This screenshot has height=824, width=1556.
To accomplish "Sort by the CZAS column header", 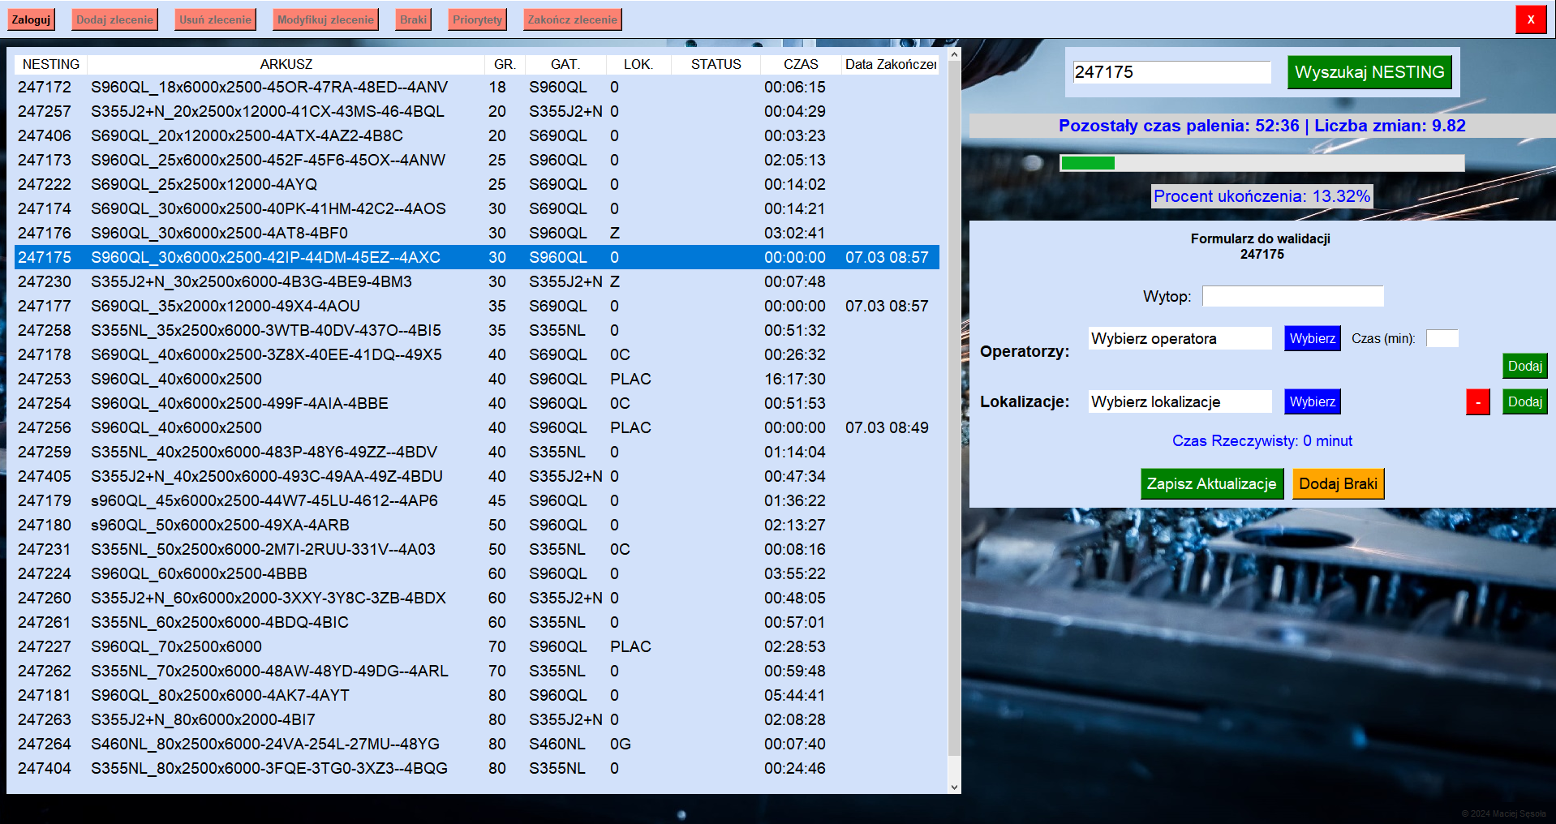I will (x=800, y=64).
